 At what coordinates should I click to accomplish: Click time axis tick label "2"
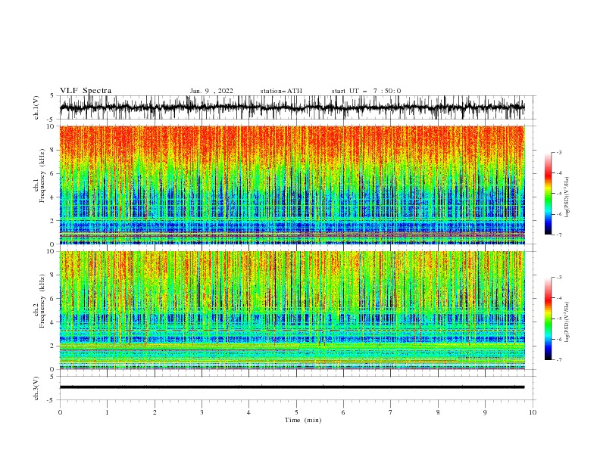[x=155, y=412]
